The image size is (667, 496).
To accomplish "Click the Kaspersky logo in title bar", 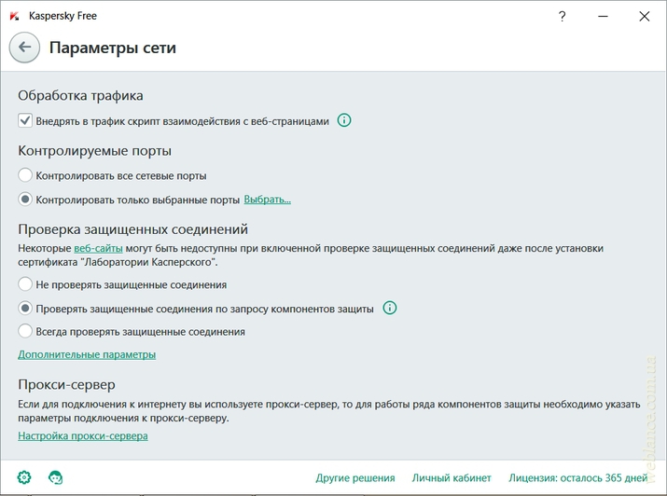I will click(x=15, y=16).
